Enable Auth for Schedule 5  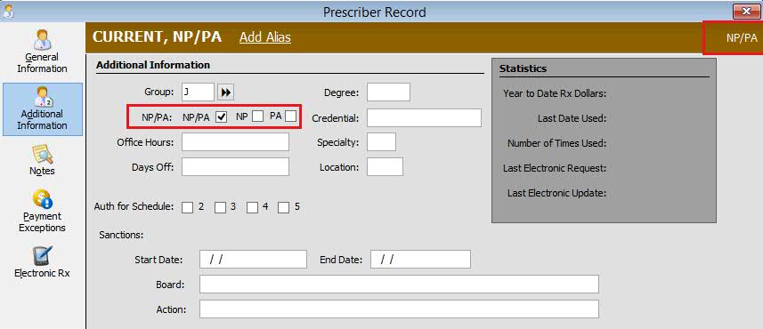click(x=284, y=207)
